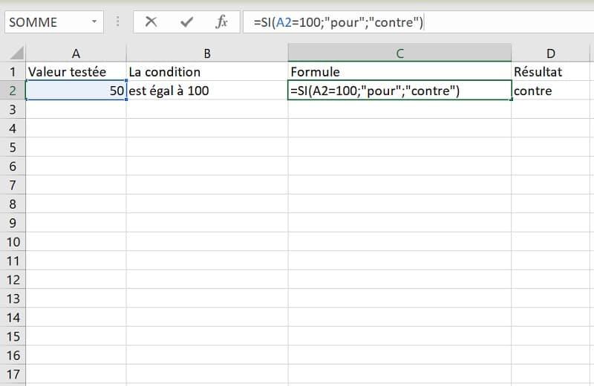This screenshot has width=594, height=386.
Task: Click the Select All corner triangle
Action: coord(16,53)
